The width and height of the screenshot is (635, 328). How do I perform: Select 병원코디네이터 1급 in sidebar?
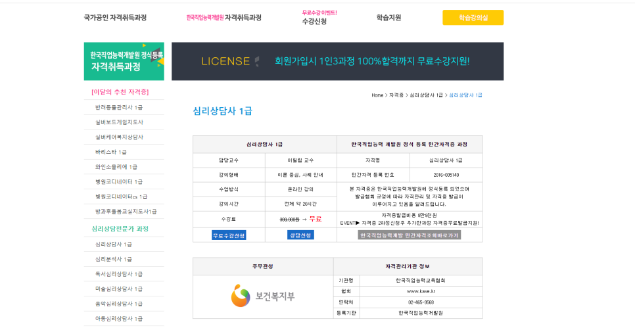[119, 182]
